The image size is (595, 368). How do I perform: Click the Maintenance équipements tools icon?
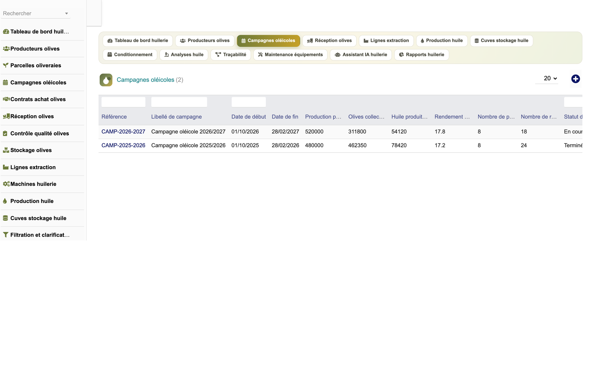[x=260, y=55]
